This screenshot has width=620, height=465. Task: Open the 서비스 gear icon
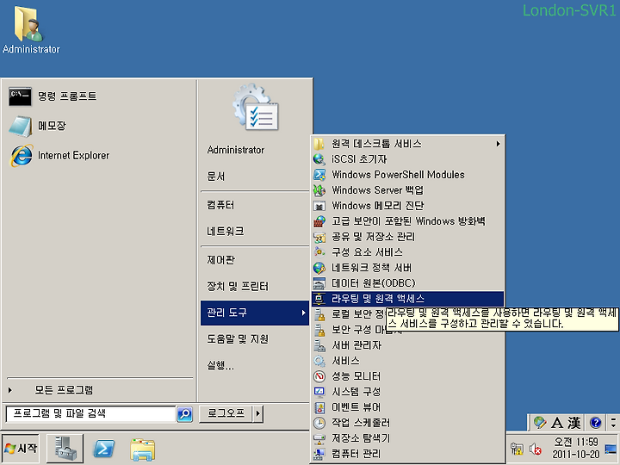(319, 361)
